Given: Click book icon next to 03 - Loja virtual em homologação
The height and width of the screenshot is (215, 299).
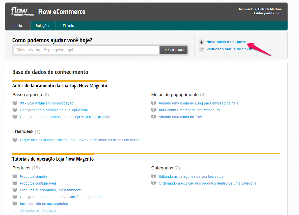Looking at the screenshot, I should (15, 103).
